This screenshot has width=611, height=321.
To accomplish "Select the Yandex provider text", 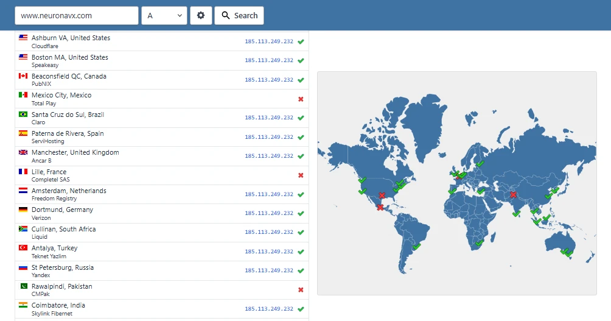I will pyautogui.click(x=41, y=275).
